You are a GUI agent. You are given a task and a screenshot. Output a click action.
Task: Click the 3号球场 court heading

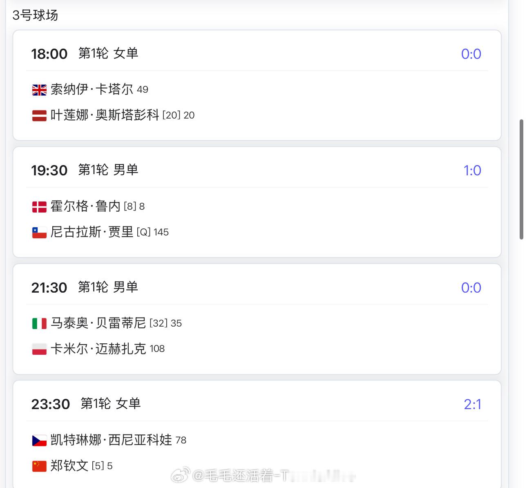35,15
